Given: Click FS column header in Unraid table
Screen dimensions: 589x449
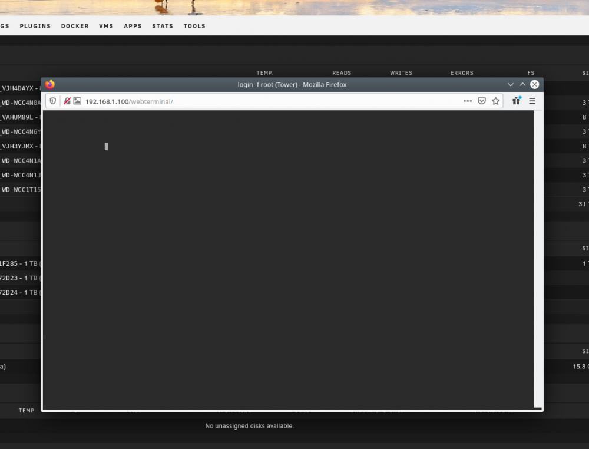Looking at the screenshot, I should (x=531, y=73).
